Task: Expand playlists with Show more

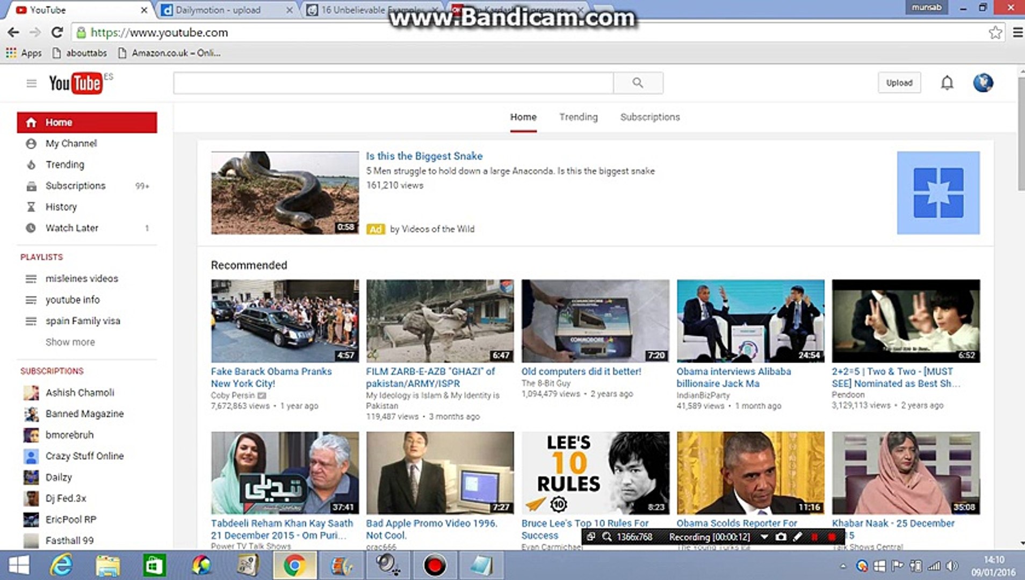Action: [x=70, y=342]
